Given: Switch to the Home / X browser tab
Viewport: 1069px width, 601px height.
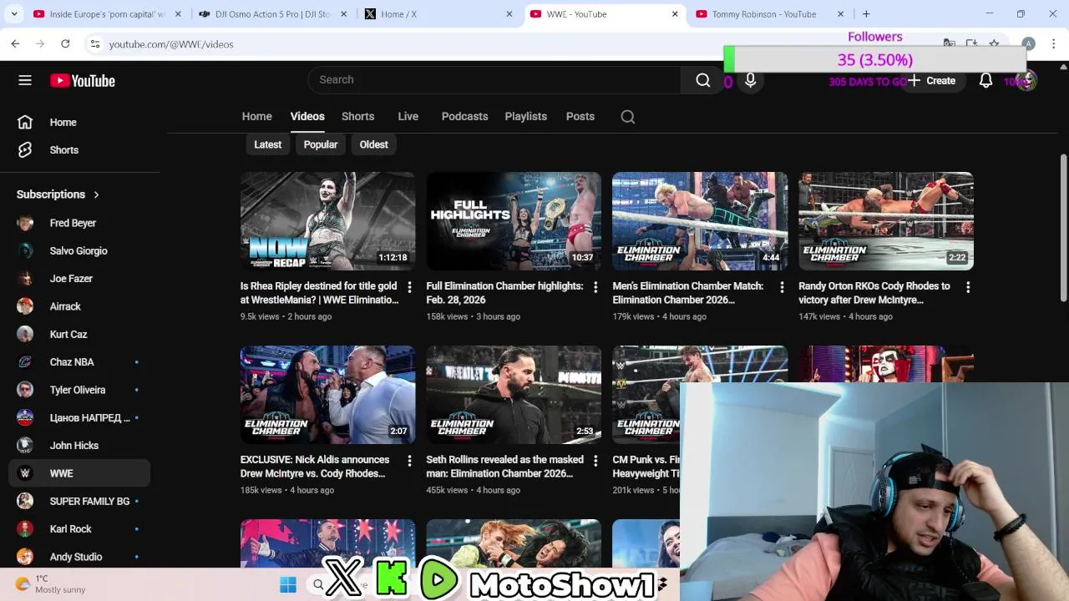Looking at the screenshot, I should click(437, 14).
